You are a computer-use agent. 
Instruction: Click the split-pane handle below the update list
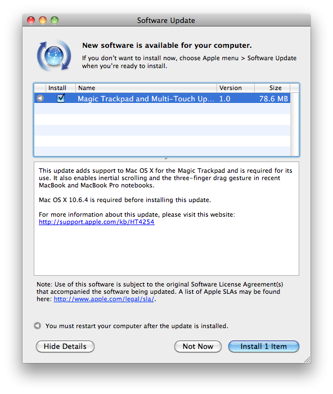[166, 159]
